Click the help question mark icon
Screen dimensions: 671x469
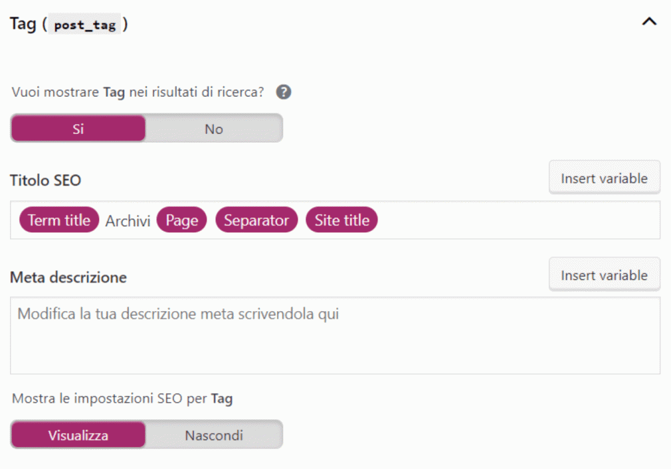pos(283,92)
